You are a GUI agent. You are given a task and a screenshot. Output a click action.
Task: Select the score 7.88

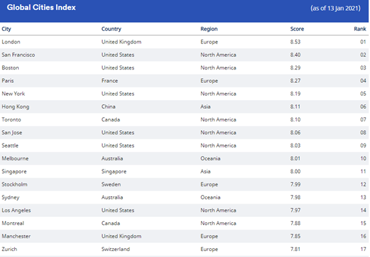(295, 224)
